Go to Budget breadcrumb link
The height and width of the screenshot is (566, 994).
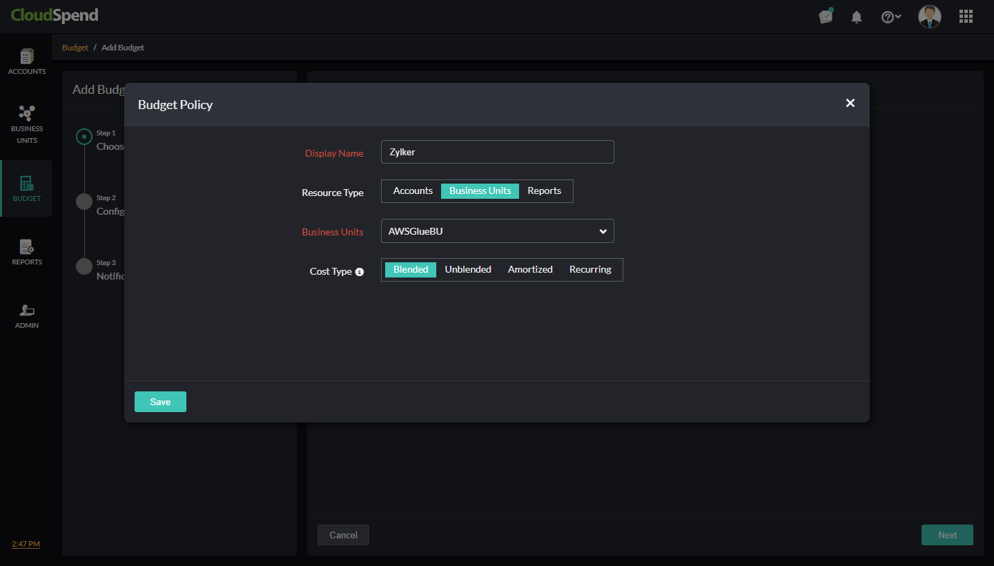(x=75, y=48)
